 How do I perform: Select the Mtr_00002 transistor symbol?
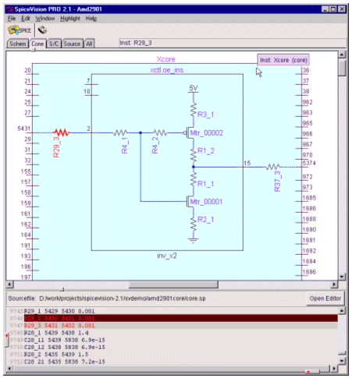(x=189, y=133)
